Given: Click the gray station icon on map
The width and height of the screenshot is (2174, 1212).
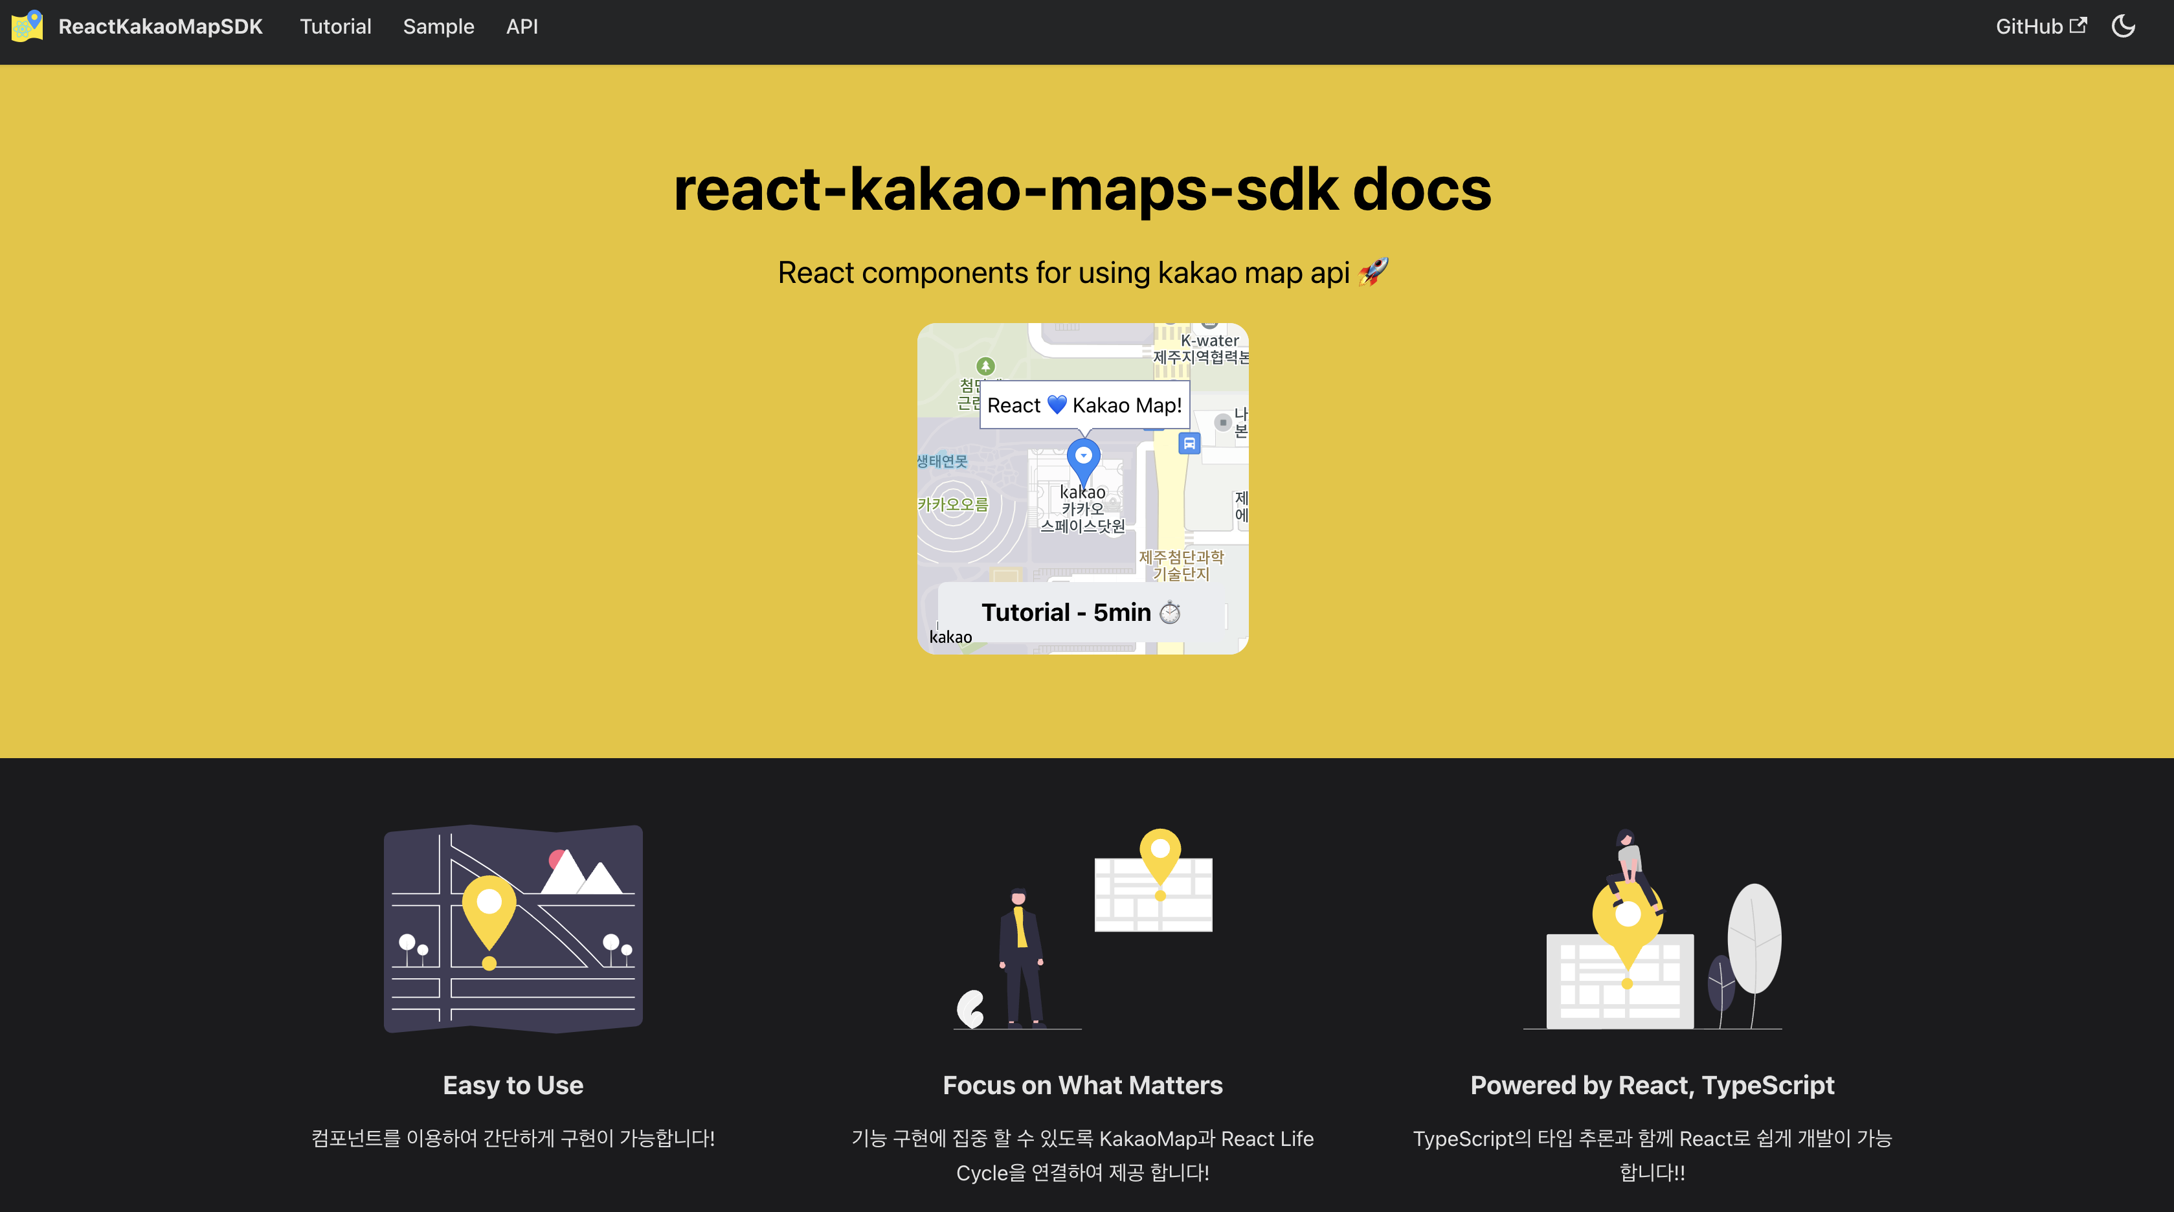Looking at the screenshot, I should point(1222,422).
